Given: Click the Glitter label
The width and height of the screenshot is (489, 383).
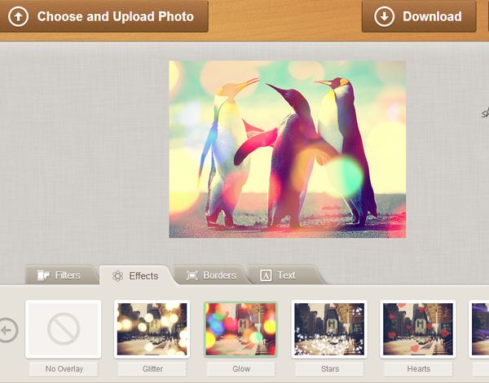Looking at the screenshot, I should click(x=152, y=369).
